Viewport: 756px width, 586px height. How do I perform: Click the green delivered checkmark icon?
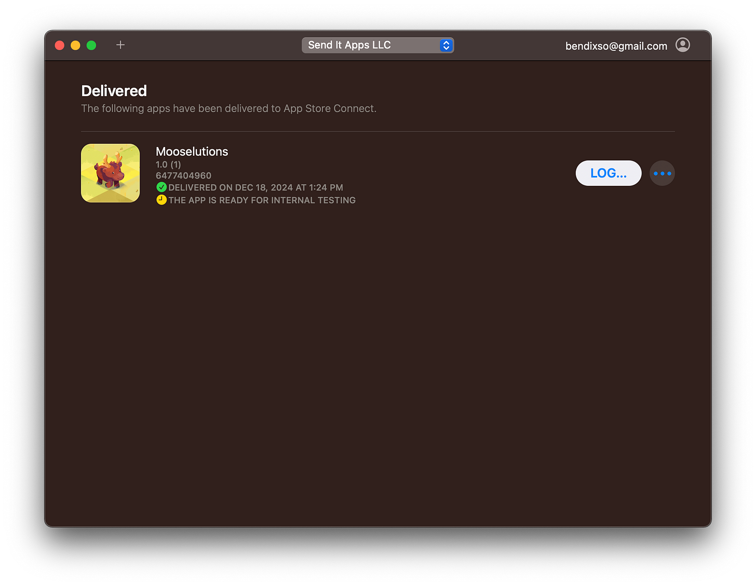click(x=161, y=187)
